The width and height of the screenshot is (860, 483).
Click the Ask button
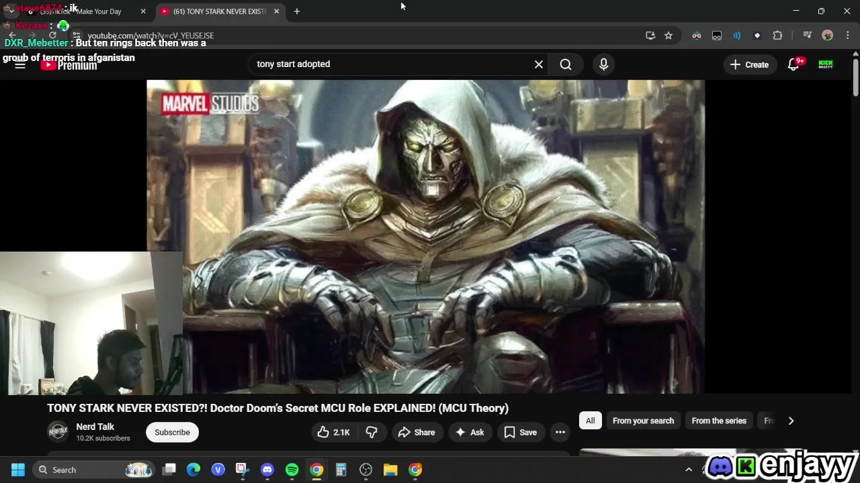[x=470, y=433]
